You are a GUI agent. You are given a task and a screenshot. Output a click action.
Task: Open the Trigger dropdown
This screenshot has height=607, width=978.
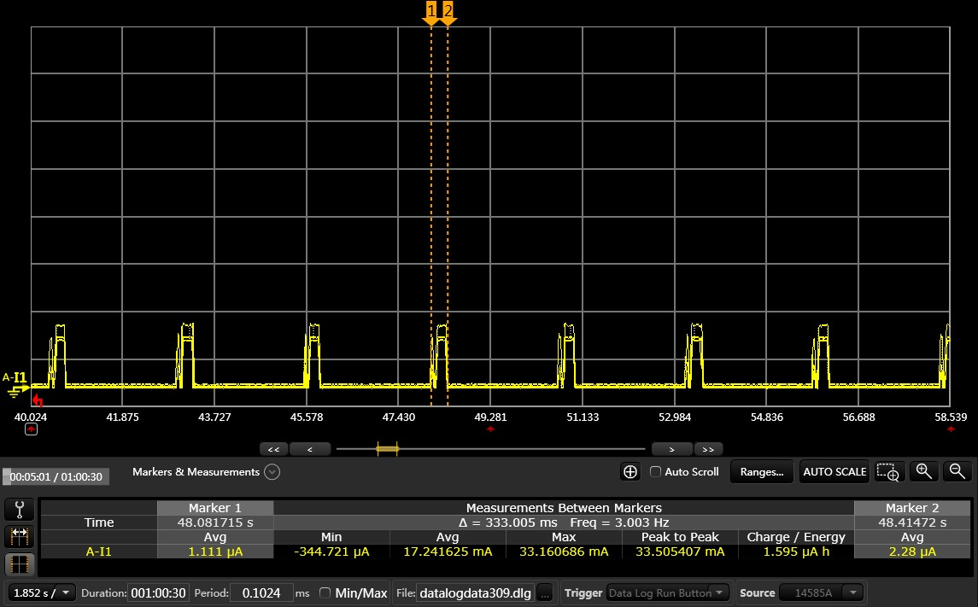point(666,592)
